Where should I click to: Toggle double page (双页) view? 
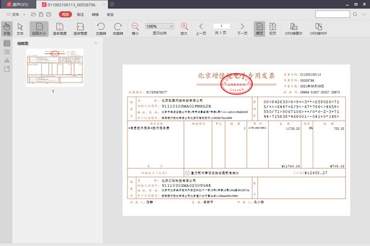273,29
